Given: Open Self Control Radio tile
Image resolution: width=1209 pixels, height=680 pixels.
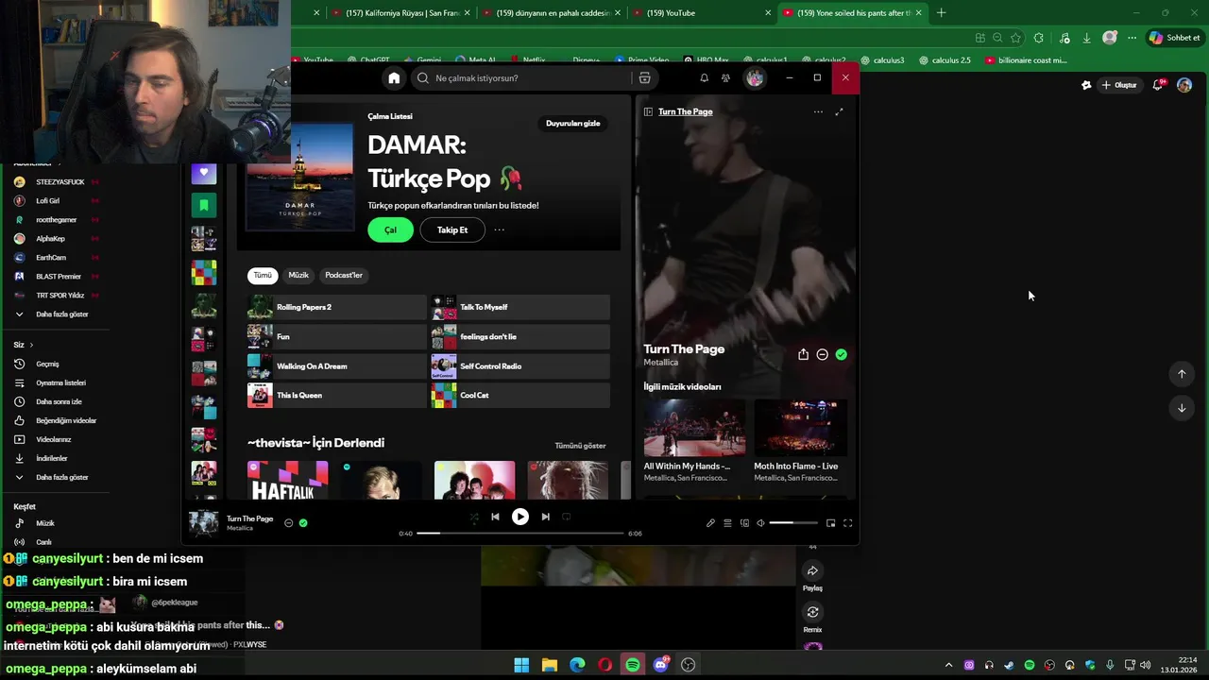Looking at the screenshot, I should 519,365.
